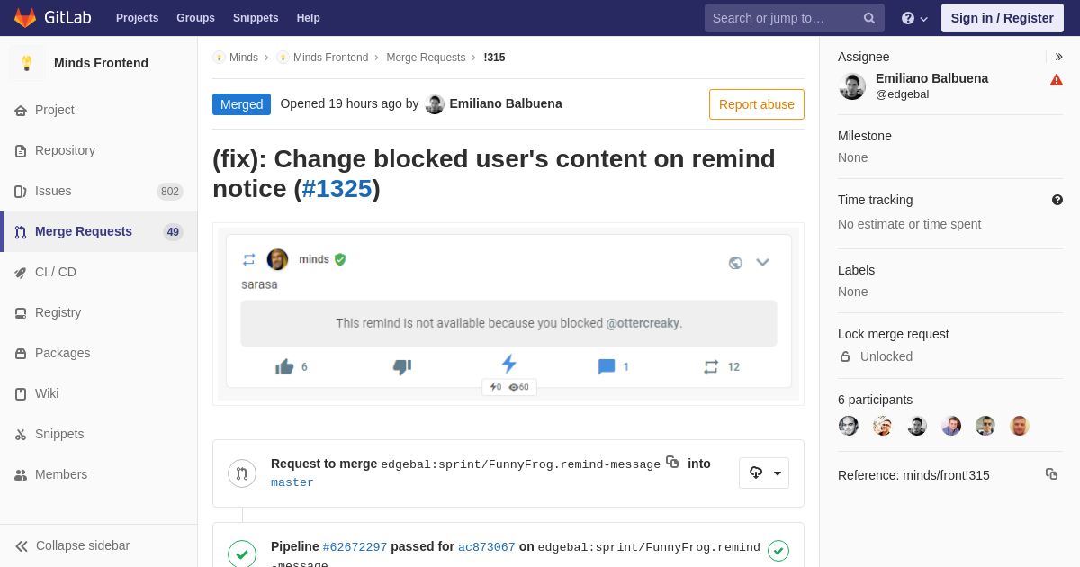Image resolution: width=1080 pixels, height=567 pixels.
Task: Click the search magnifier icon
Action: [x=869, y=18]
